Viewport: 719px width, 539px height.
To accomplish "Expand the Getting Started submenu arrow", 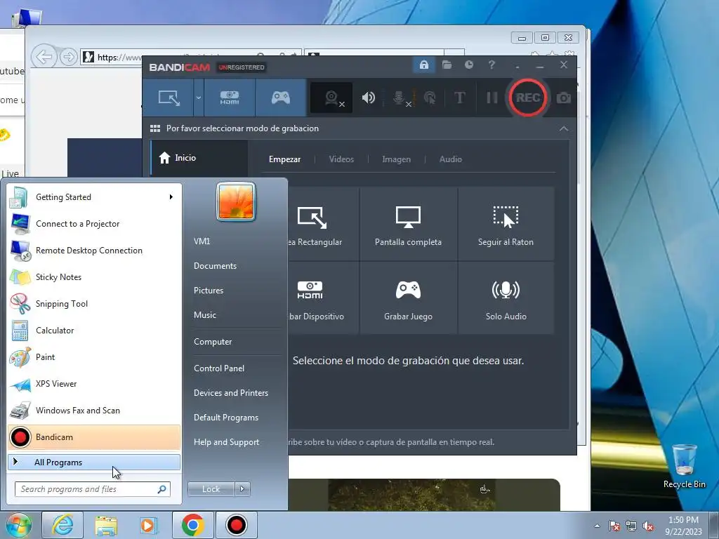I will point(171,197).
